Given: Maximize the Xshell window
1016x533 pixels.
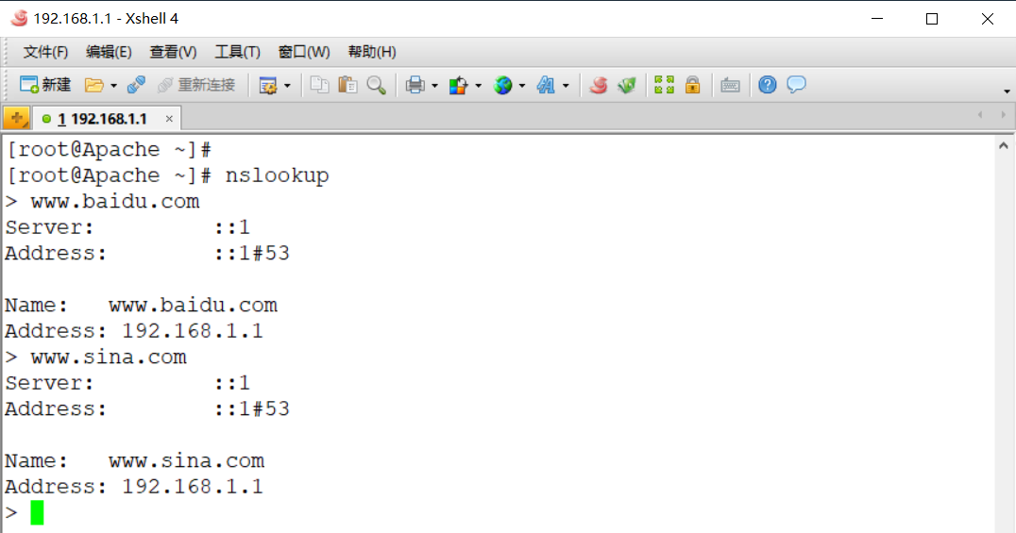Looking at the screenshot, I should (932, 19).
